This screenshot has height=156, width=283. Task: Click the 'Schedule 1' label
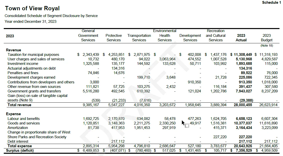coord(271,2)
